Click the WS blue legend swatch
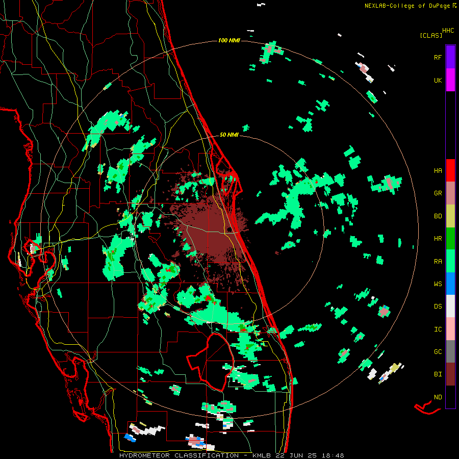 pos(450,284)
